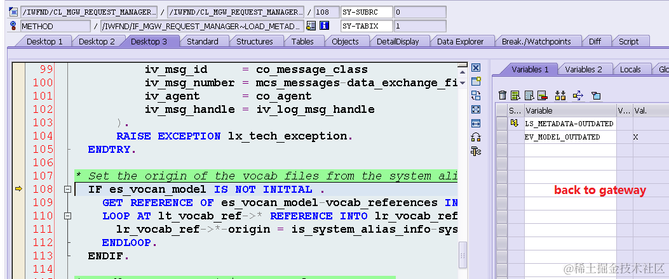
Task: Open the Locals tab
Action: [630, 69]
